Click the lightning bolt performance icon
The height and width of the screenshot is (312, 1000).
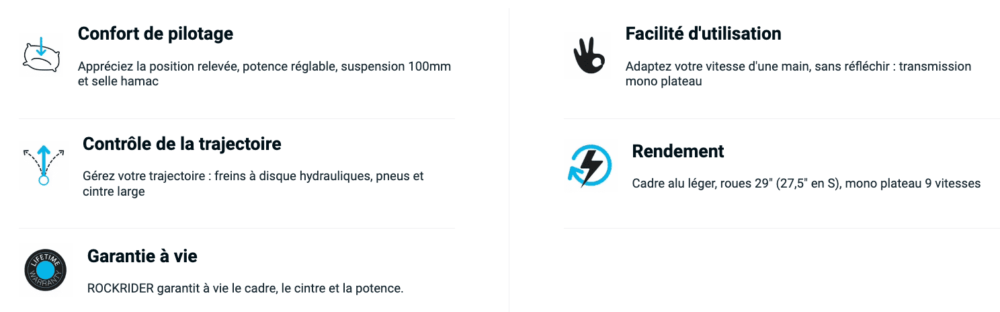point(589,165)
